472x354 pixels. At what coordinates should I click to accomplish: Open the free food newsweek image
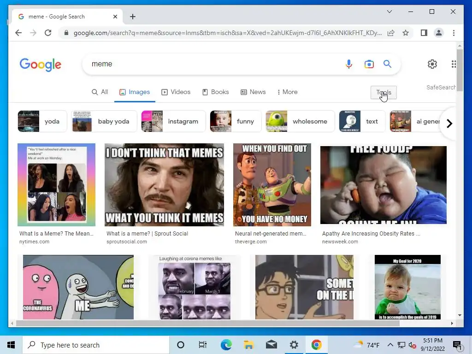point(383,185)
